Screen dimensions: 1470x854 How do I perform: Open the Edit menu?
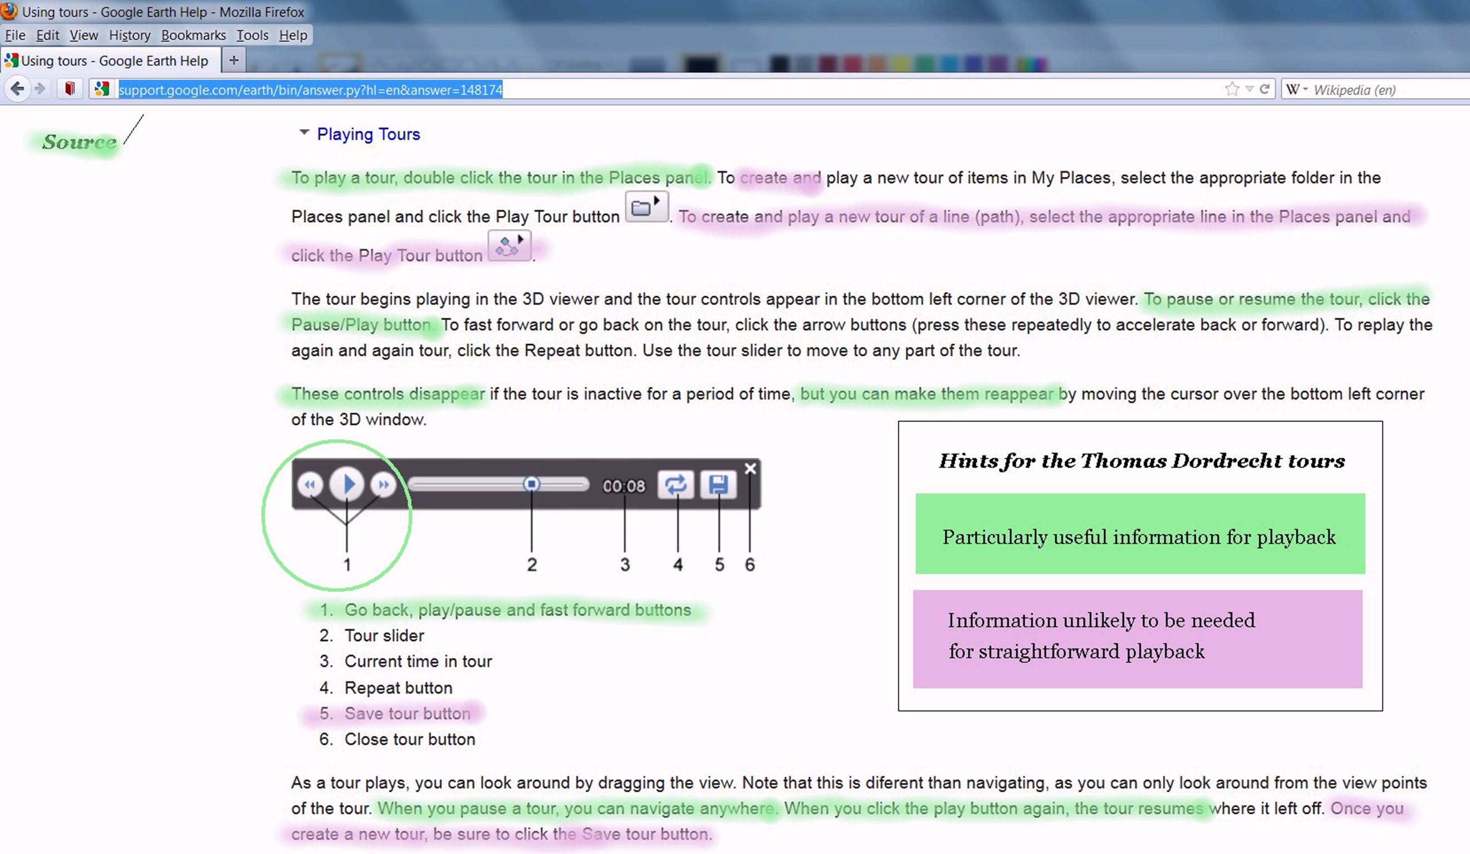(x=47, y=35)
